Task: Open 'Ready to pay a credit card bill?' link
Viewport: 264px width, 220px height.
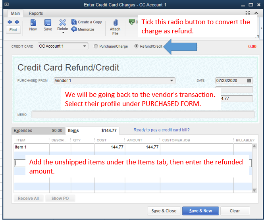Action: click(162, 130)
